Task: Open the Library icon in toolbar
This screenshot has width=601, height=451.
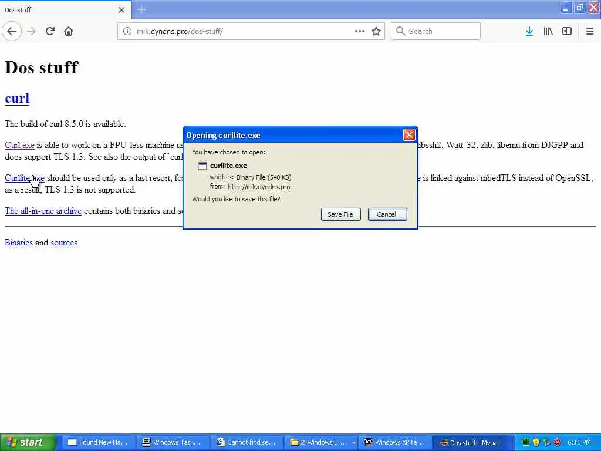Action: point(548,31)
